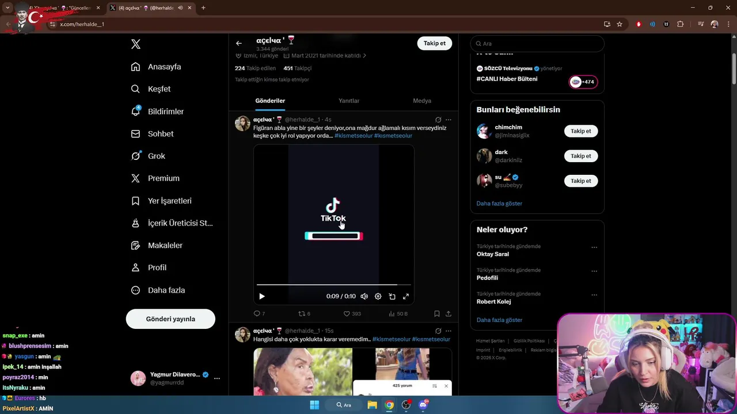
Task: Open more options on first post
Action: pos(449,120)
